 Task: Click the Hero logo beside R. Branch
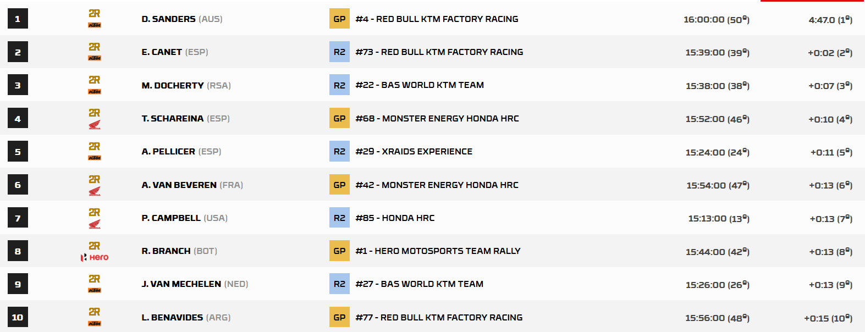[95, 257]
